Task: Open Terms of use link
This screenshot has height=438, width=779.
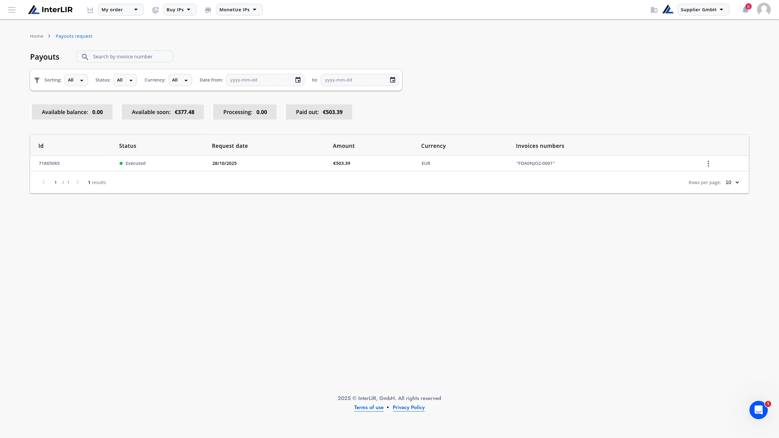Action: pyautogui.click(x=369, y=408)
